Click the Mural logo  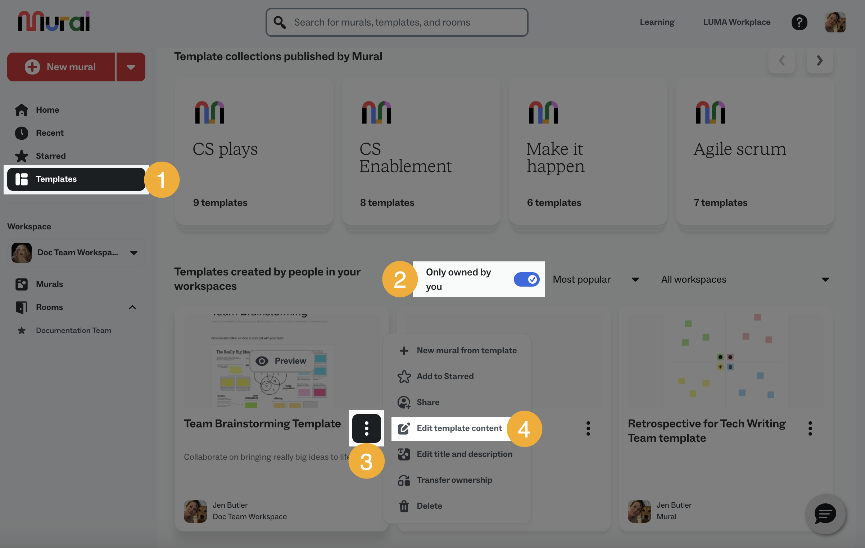coord(54,21)
